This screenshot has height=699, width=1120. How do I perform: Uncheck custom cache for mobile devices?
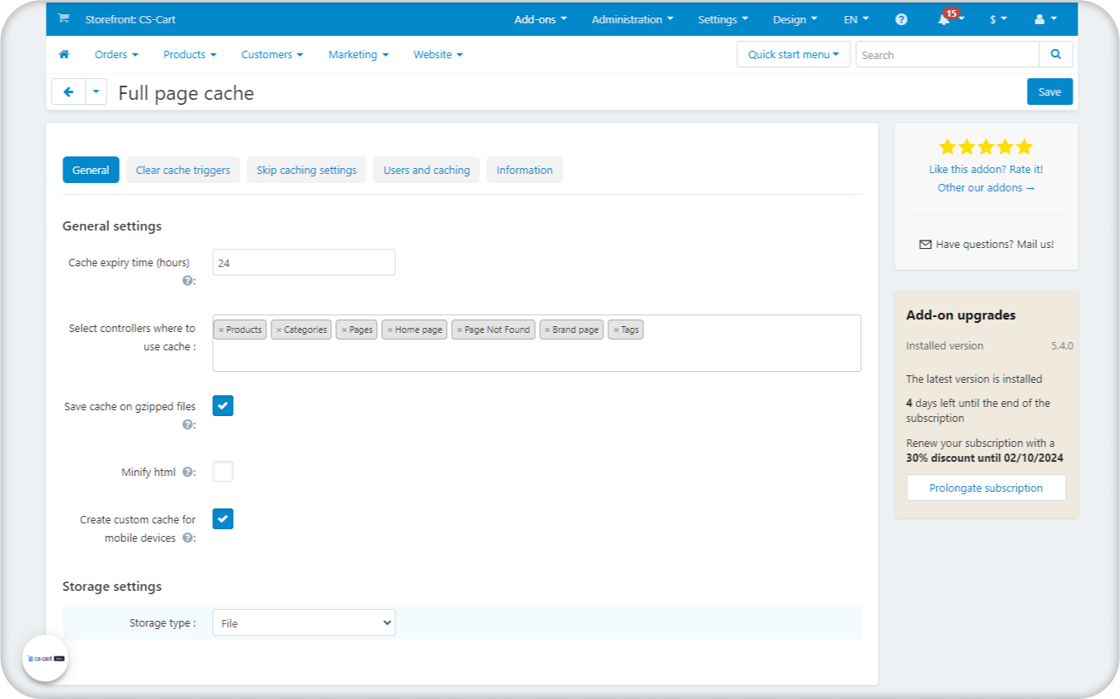[223, 519]
